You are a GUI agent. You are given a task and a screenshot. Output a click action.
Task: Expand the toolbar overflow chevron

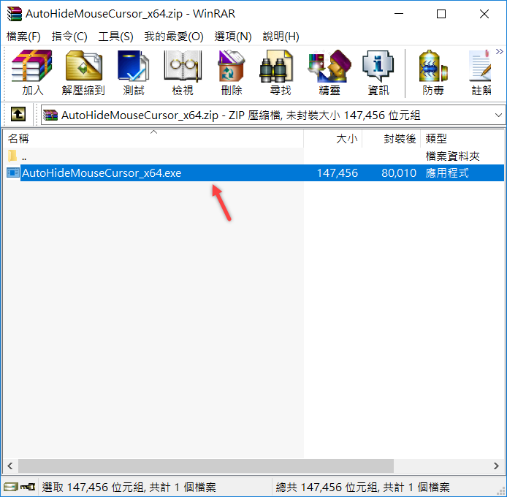point(499,51)
